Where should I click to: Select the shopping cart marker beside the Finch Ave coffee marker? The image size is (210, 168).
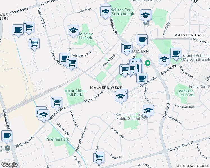point(29,28)
